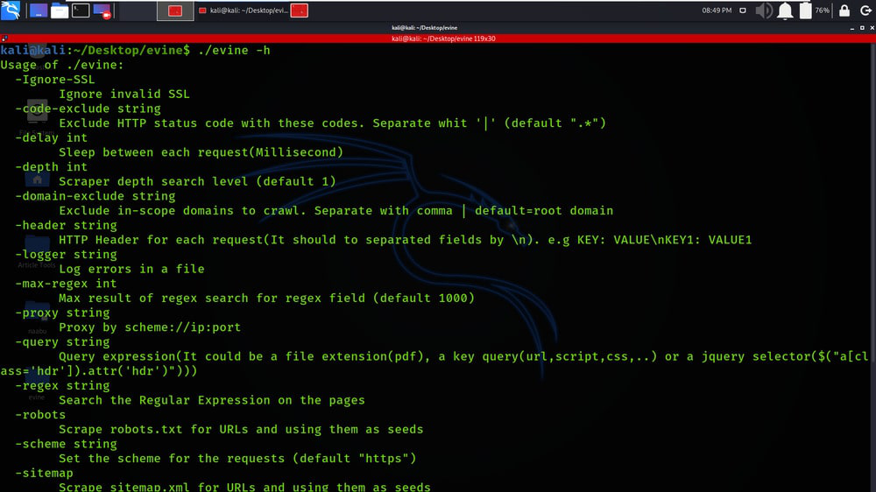Open the volume speaker control
This screenshot has width=876, height=492.
pyautogui.click(x=764, y=11)
